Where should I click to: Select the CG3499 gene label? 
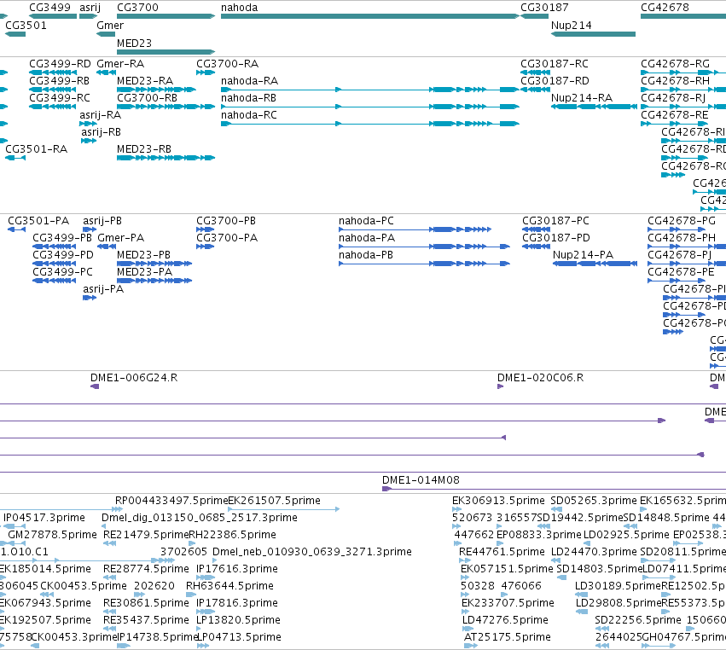(49, 8)
